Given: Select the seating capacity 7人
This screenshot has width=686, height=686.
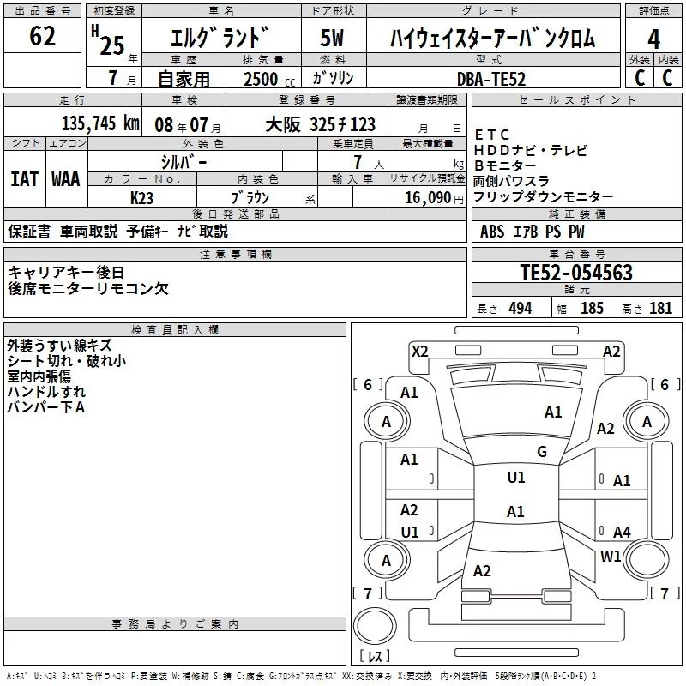Looking at the screenshot, I should pos(369,162).
